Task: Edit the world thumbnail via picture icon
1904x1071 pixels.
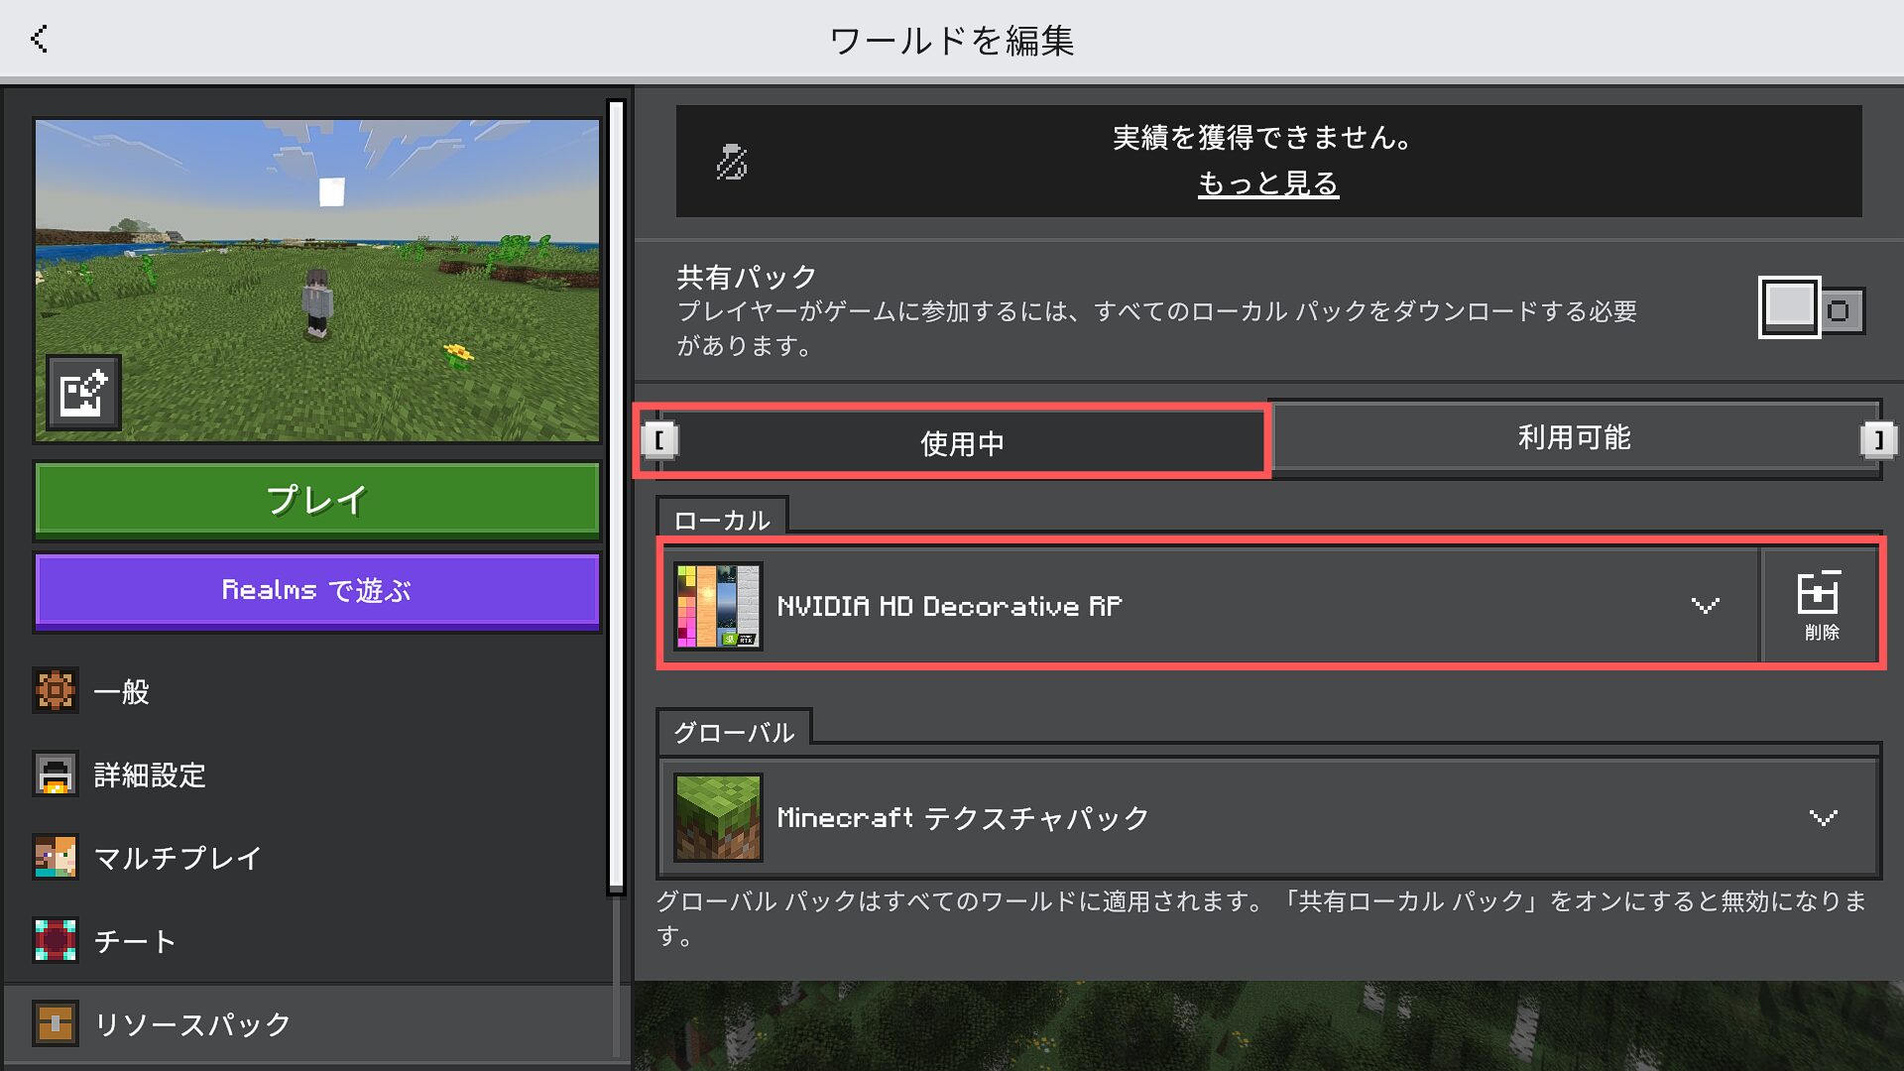Action: point(84,393)
